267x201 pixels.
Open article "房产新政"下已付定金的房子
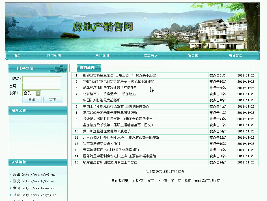(119, 82)
